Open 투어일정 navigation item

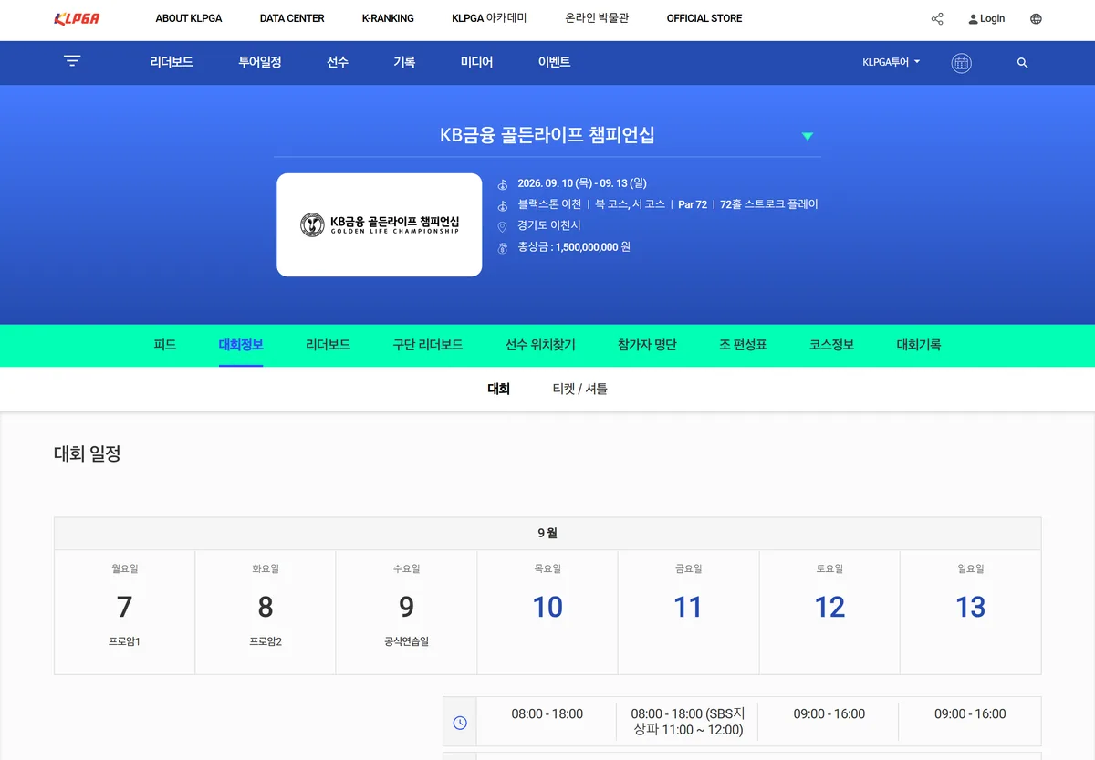coord(260,62)
